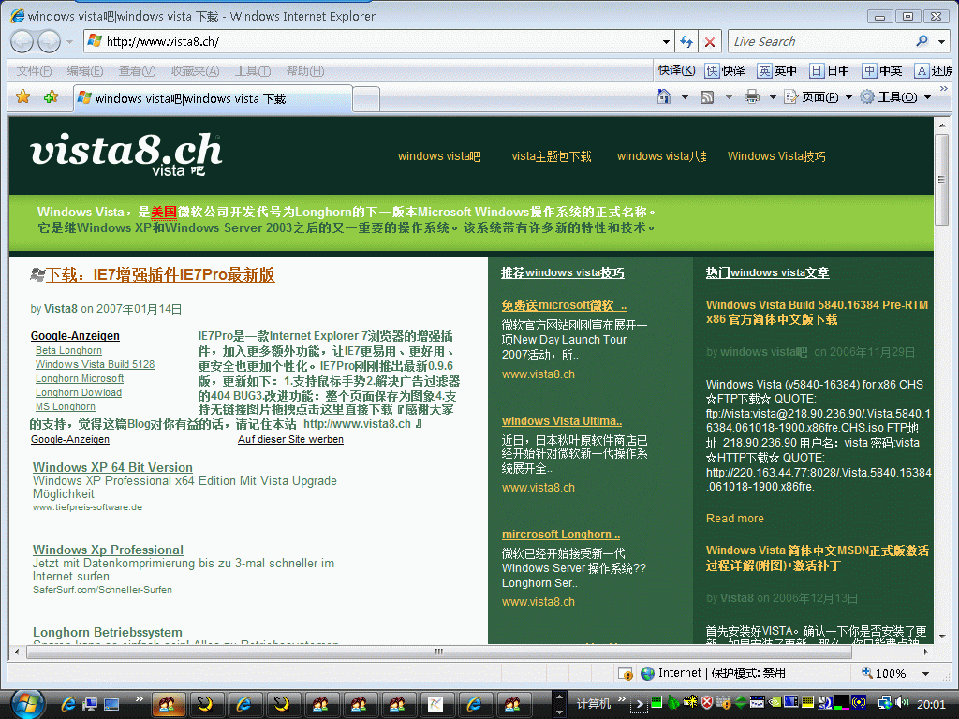Click the Add to Favorites star-plus icon
This screenshot has width=959, height=719.
[x=51, y=96]
